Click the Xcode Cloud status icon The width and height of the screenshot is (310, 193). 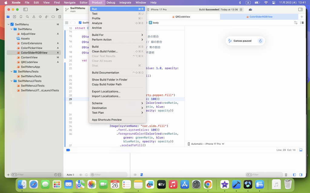250,10
